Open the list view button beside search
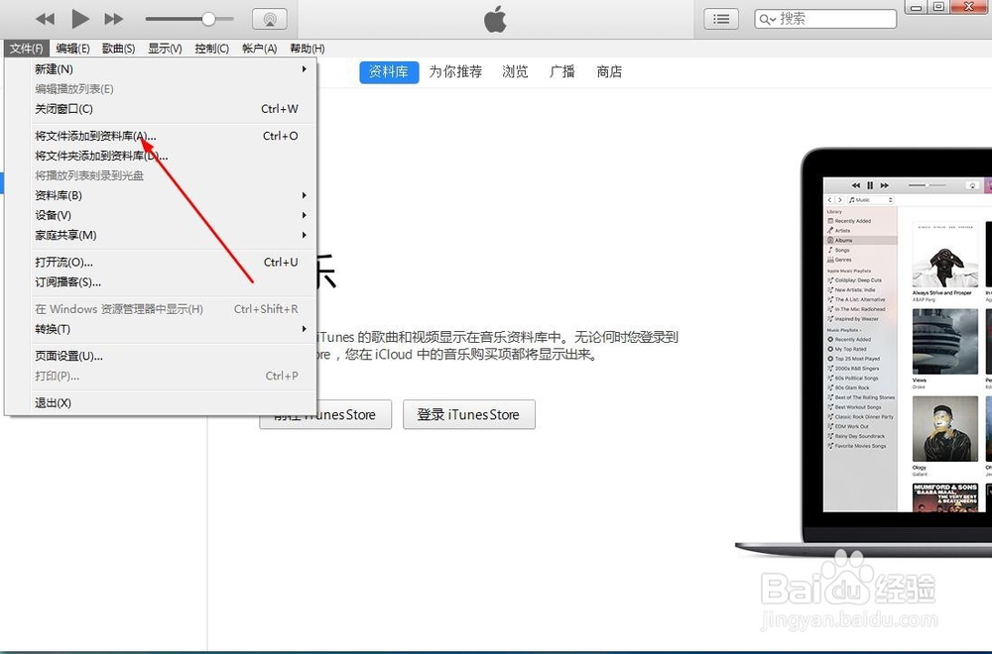This screenshot has height=654, width=992. click(x=721, y=19)
